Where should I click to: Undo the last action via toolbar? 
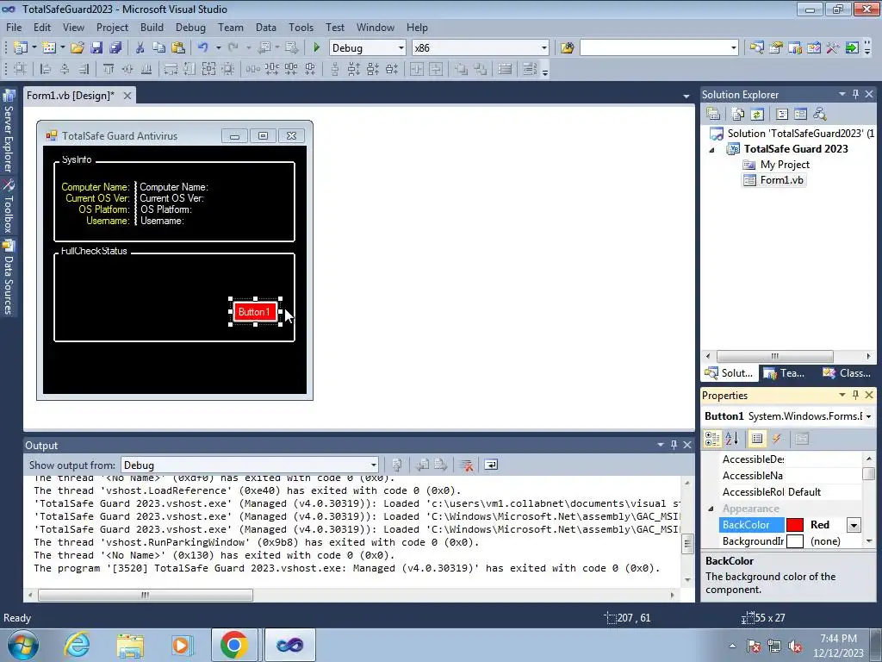(x=202, y=48)
